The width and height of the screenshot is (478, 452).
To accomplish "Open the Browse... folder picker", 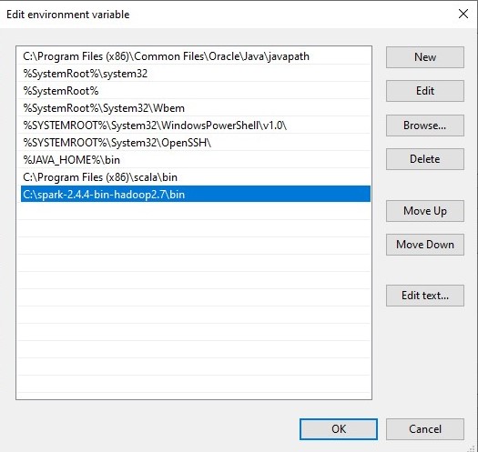I will pyautogui.click(x=425, y=126).
